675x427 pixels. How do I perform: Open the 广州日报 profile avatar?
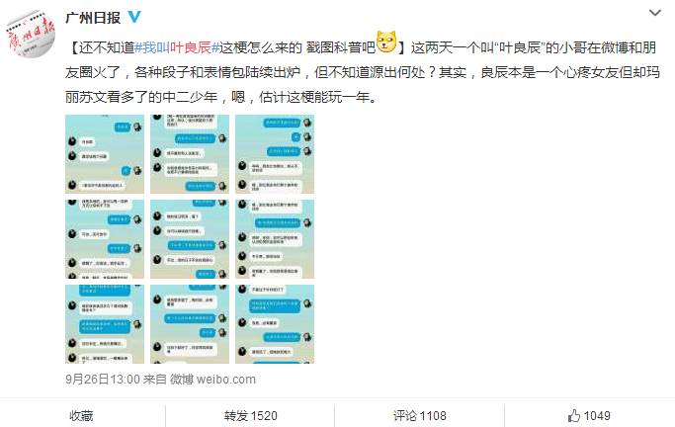click(x=30, y=34)
